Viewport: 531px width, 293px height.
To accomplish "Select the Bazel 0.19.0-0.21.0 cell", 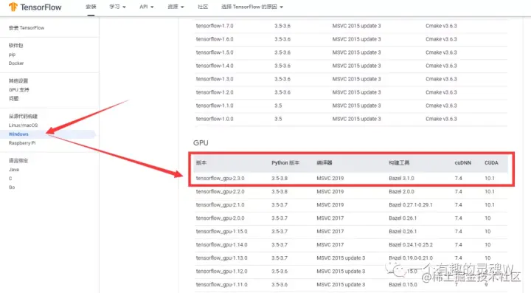I will click(411, 258).
